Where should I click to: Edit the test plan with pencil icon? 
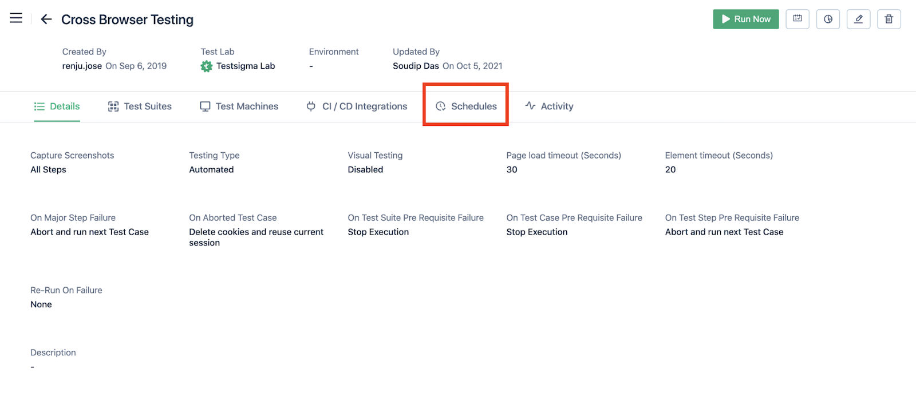click(858, 19)
